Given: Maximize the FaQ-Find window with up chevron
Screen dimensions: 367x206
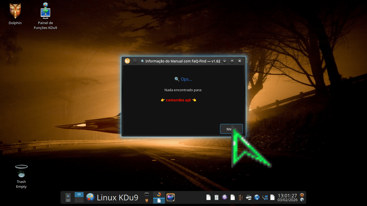Looking at the screenshot, I should pos(232,61).
